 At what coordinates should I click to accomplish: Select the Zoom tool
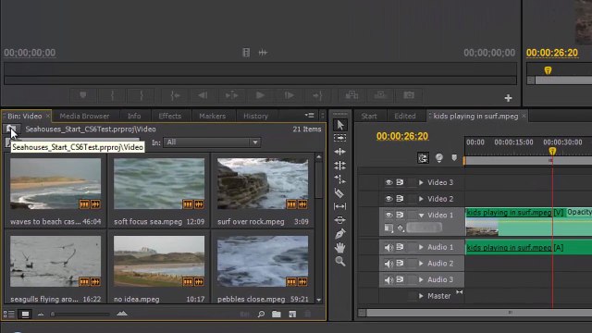pyautogui.click(x=339, y=261)
